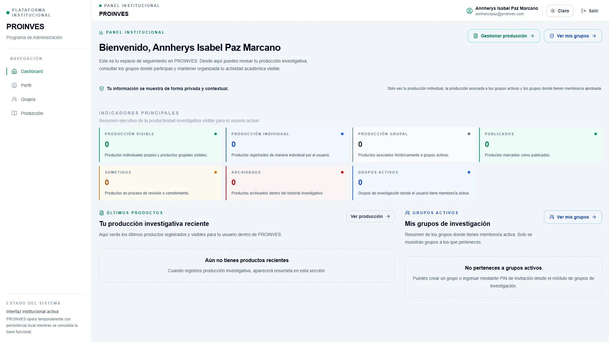Click the Dashboard home icon in sidebar
This screenshot has height=342, width=609.
point(14,71)
